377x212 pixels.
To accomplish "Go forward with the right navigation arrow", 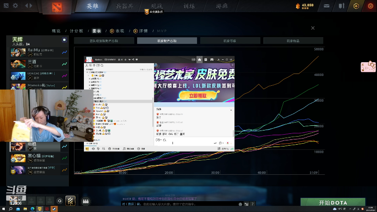I will 31,5.
